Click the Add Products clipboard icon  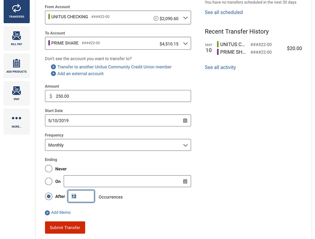coord(16,63)
